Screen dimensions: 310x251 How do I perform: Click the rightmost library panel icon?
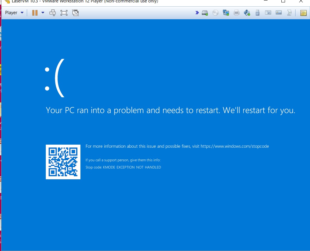[x=302, y=13]
